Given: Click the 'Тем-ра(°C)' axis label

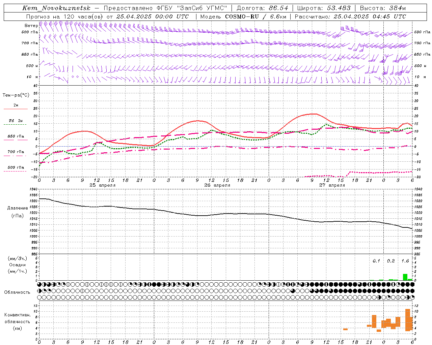Looking at the screenshot, I should [16, 95].
